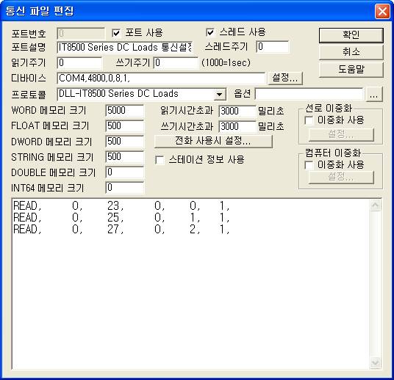394x380 pixels.
Task: Close the 통신 파일 편집 dialog
Action: (x=382, y=11)
